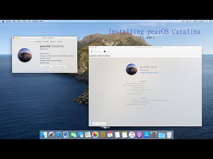Click the notification list icon in menu bar

tap(210, 21)
